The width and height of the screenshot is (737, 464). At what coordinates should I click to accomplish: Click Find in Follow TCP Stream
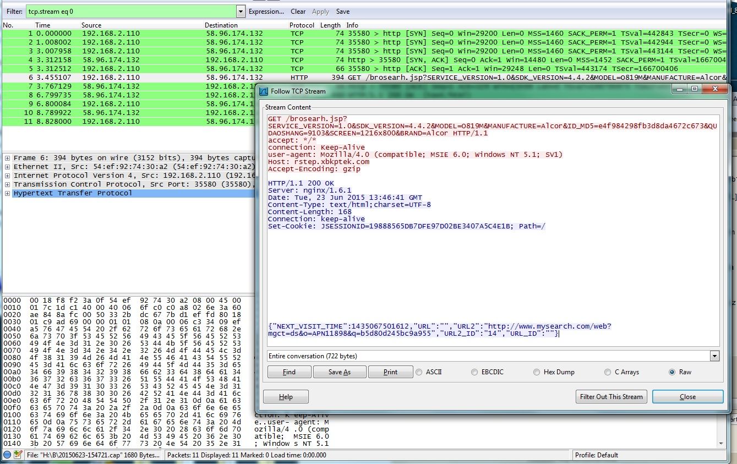(289, 372)
